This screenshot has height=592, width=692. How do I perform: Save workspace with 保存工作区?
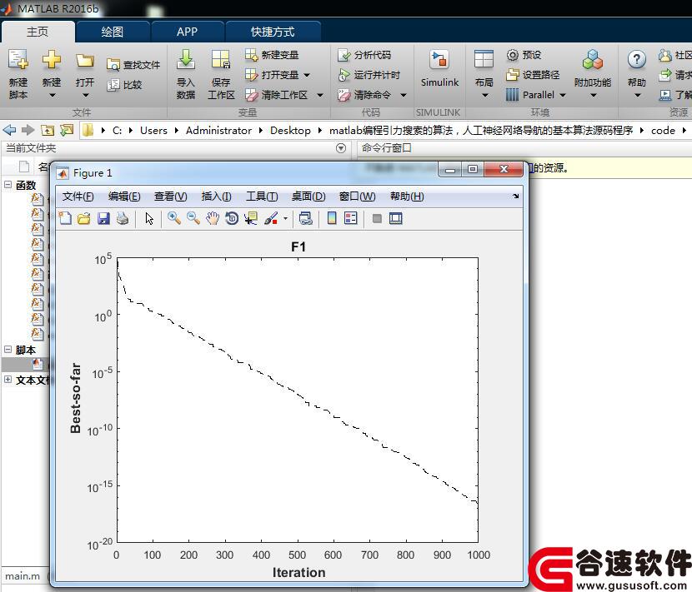(x=221, y=74)
